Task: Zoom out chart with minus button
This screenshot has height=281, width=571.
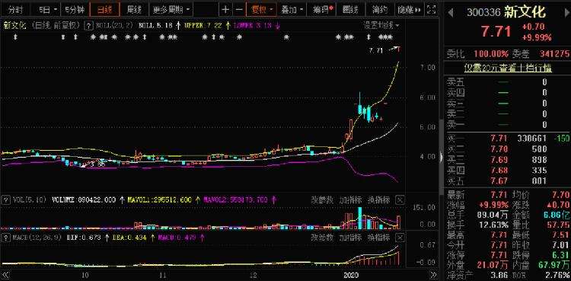Action: click(239, 10)
